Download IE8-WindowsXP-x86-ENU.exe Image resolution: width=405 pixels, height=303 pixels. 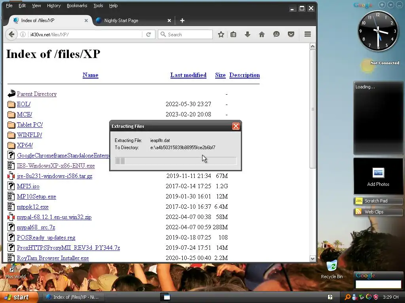point(56,166)
